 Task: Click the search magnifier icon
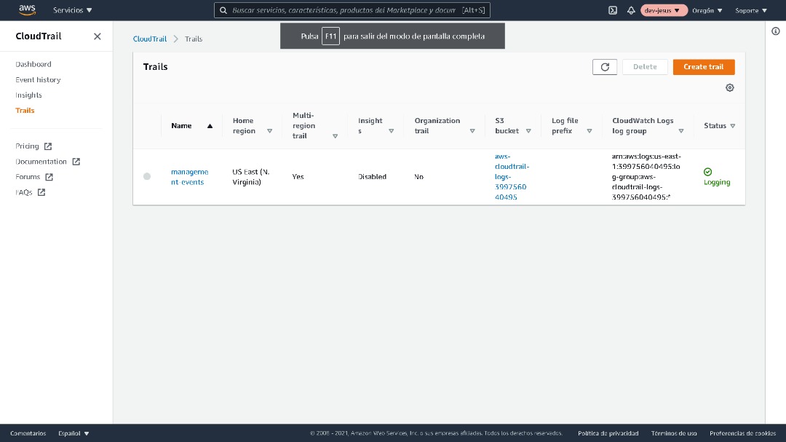[223, 10]
